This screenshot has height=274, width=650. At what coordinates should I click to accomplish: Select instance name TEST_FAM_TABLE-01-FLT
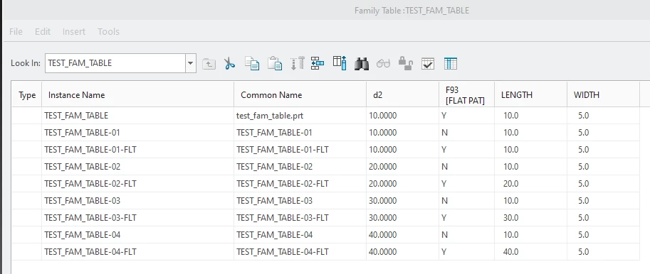click(137, 150)
